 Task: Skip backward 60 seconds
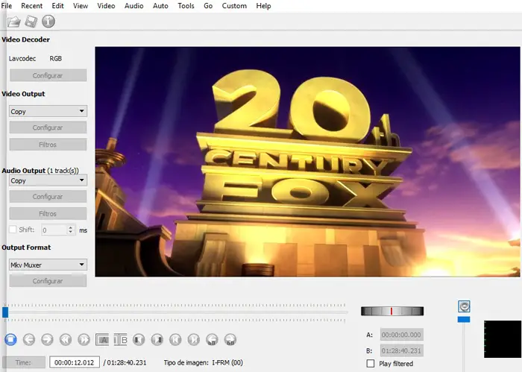pyautogui.click(x=212, y=340)
